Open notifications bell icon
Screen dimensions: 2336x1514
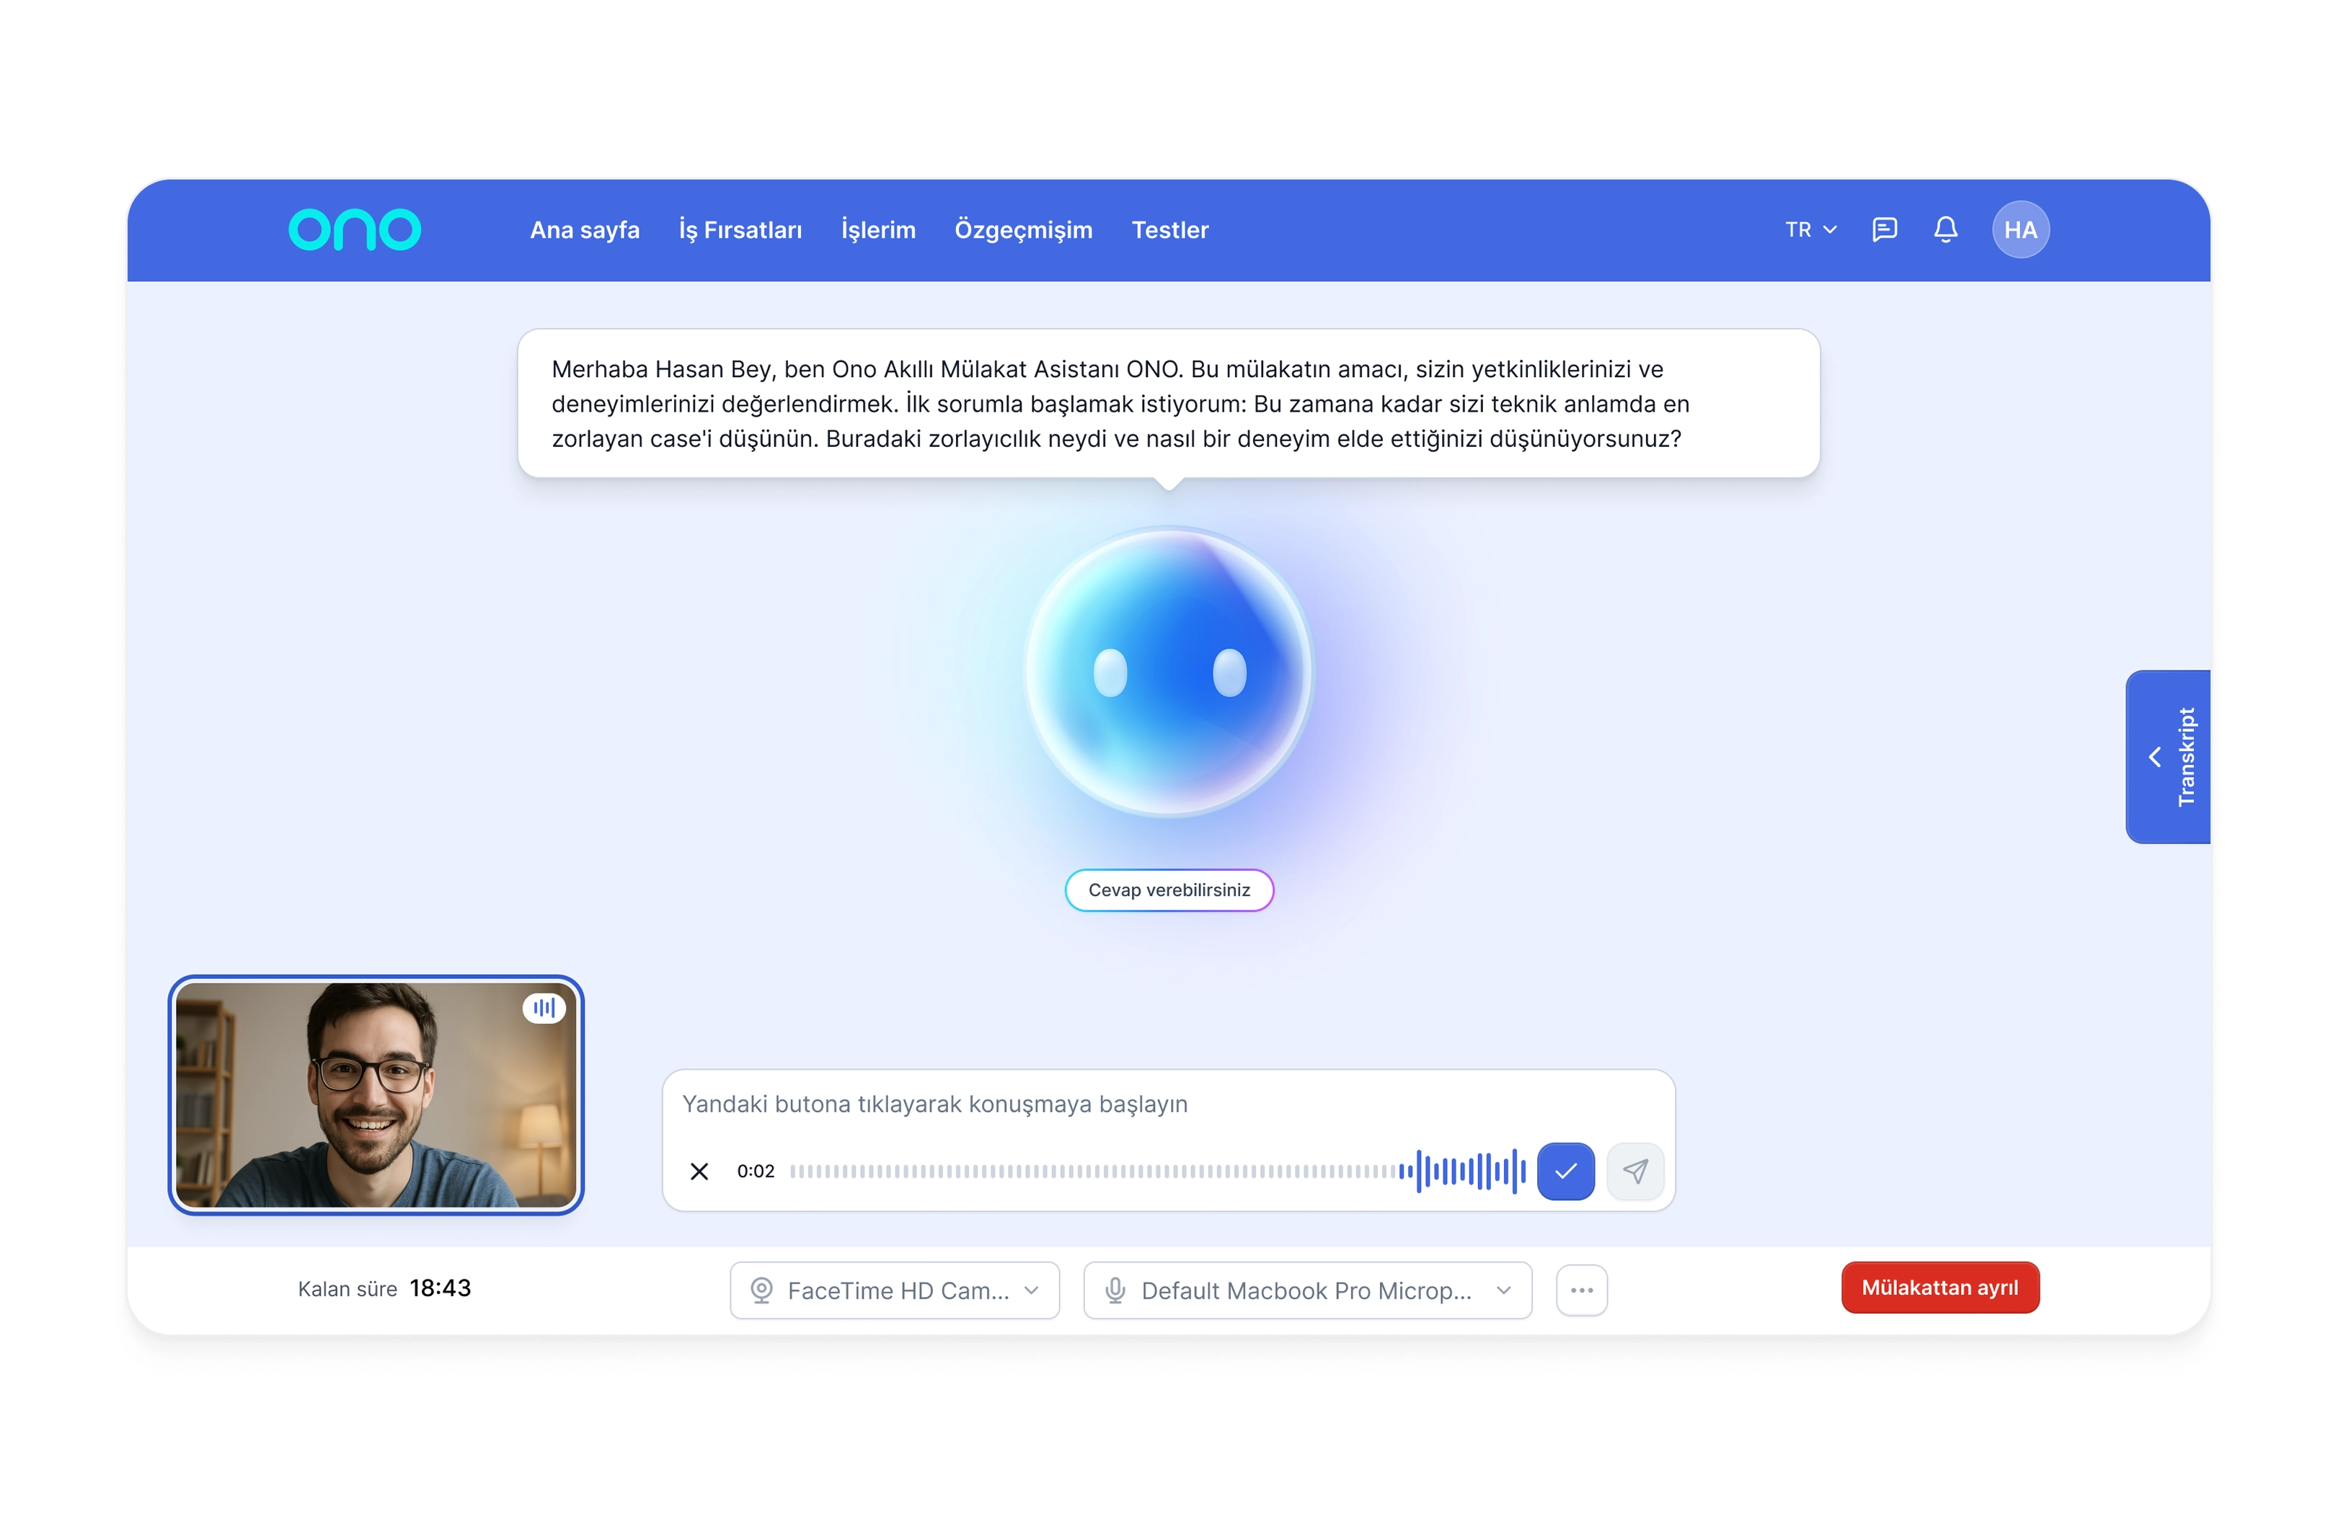coord(1945,229)
